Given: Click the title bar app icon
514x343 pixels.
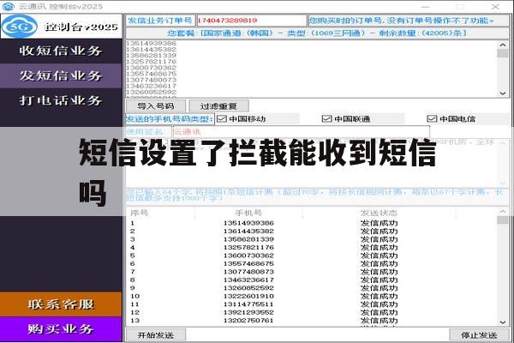Looking at the screenshot, I should tap(8, 6).
